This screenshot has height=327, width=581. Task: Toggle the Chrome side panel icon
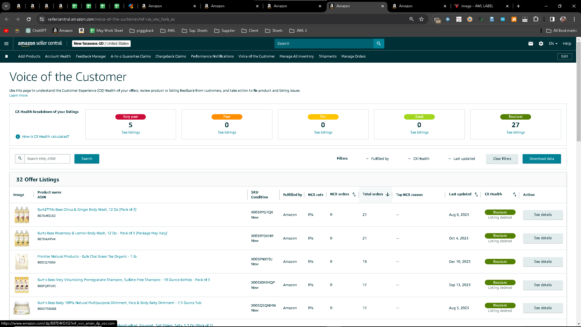(552, 19)
